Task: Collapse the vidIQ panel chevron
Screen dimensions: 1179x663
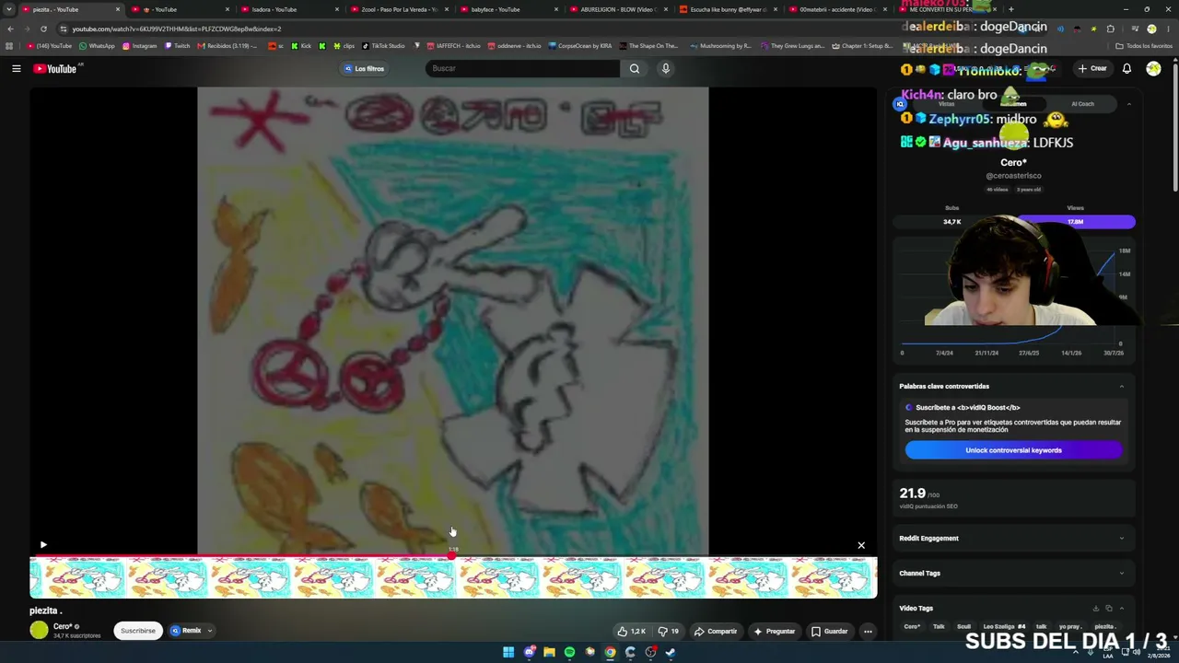Action: tap(1128, 104)
